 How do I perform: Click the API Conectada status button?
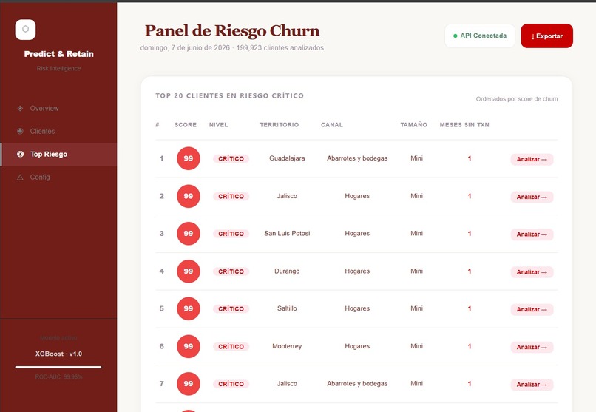pyautogui.click(x=480, y=36)
